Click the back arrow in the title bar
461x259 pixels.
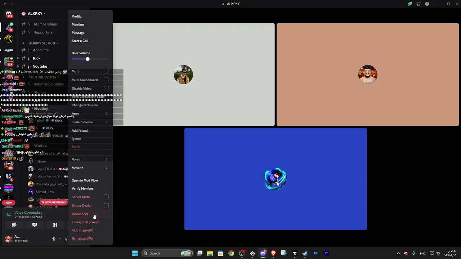(5, 4)
